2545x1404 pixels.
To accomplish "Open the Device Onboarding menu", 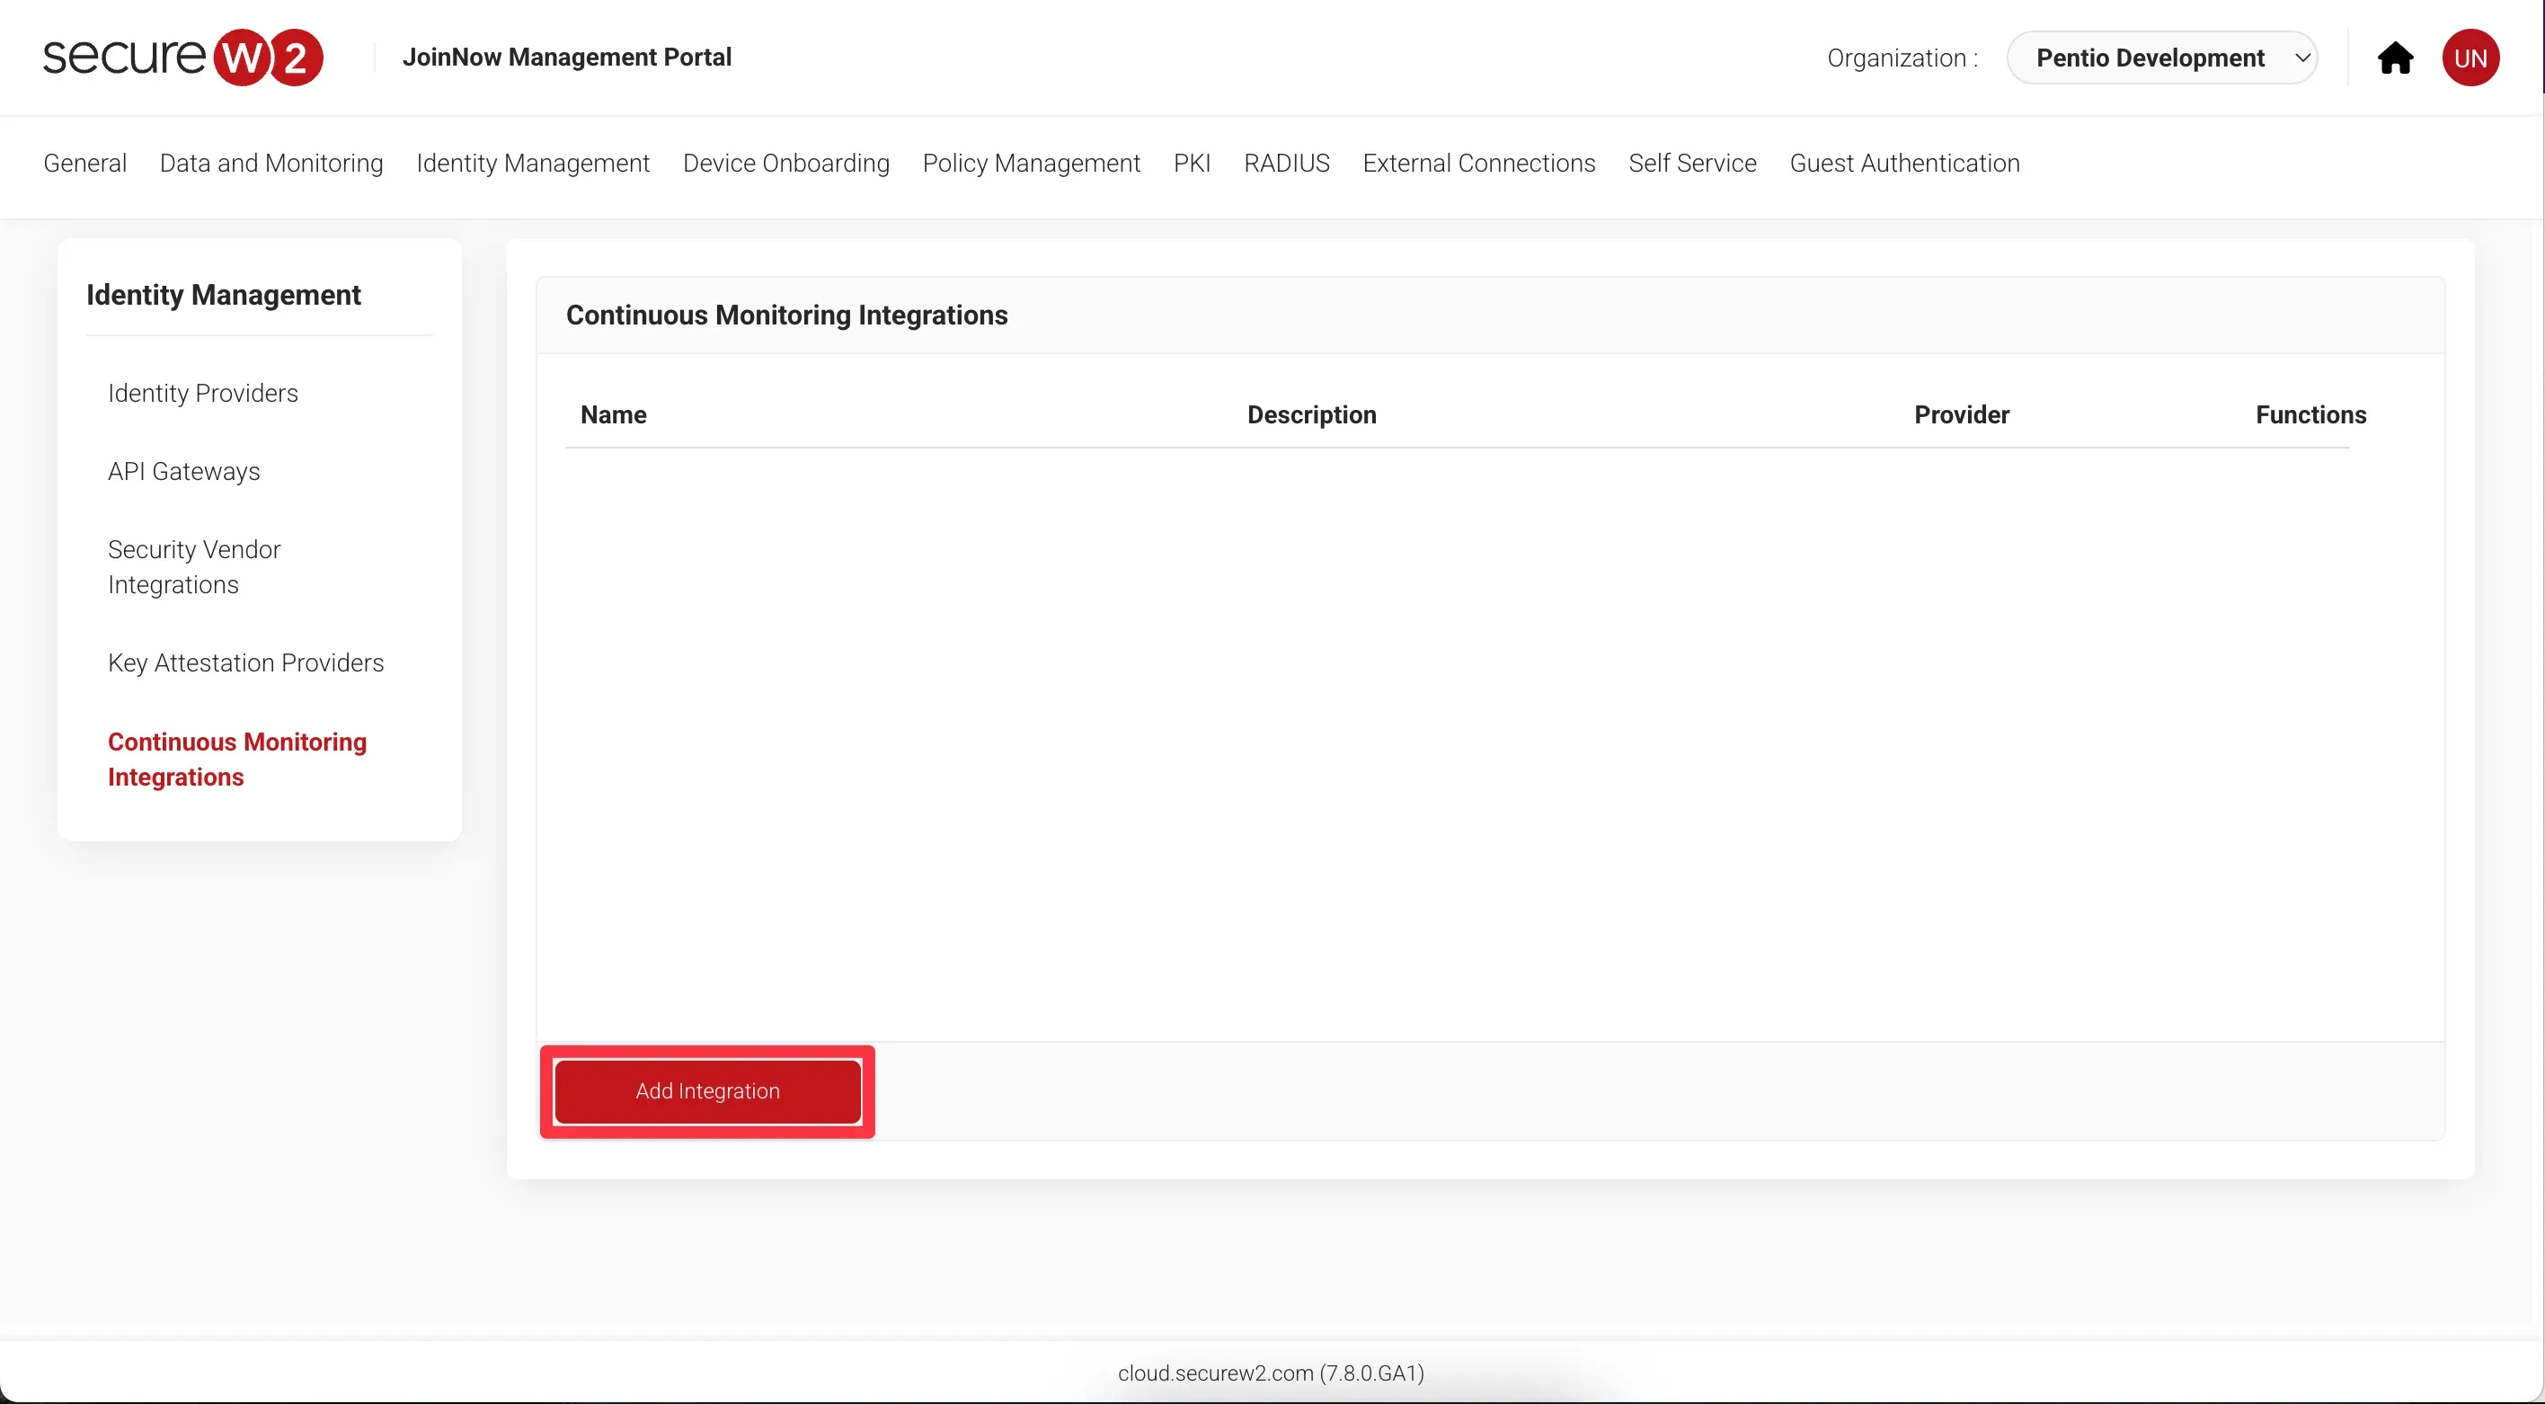I will pos(785,163).
